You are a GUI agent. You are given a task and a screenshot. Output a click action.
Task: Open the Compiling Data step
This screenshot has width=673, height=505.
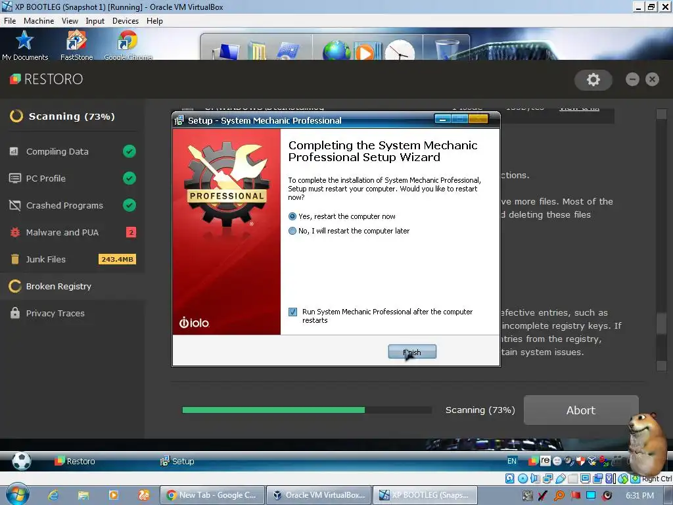click(x=72, y=152)
